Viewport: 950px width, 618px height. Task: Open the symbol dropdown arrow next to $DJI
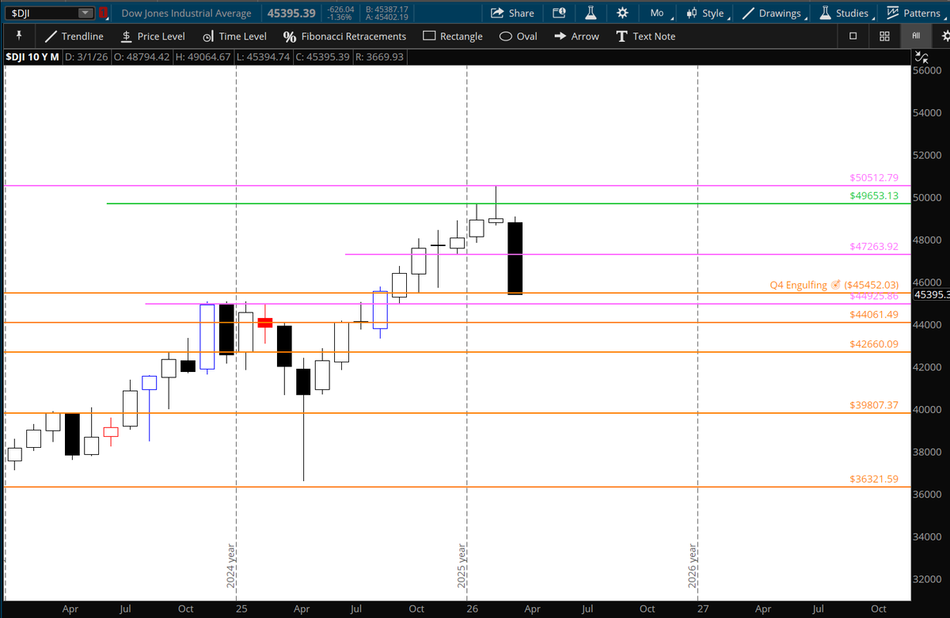click(x=85, y=13)
